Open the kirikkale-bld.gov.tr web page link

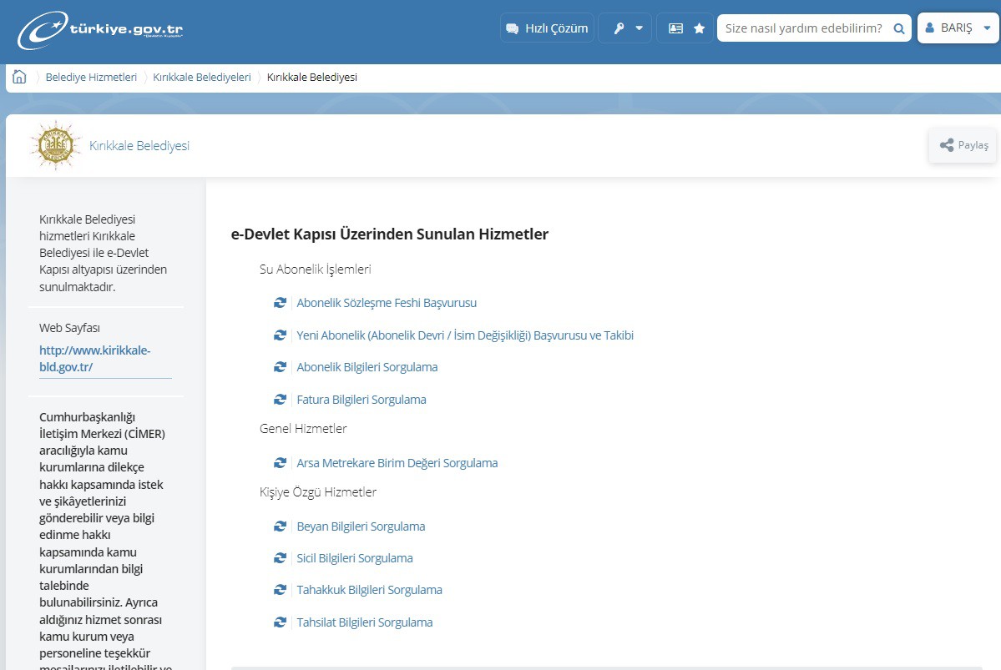[x=94, y=359]
